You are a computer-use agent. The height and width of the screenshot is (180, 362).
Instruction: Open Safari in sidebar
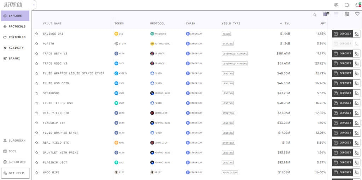[x=15, y=58]
